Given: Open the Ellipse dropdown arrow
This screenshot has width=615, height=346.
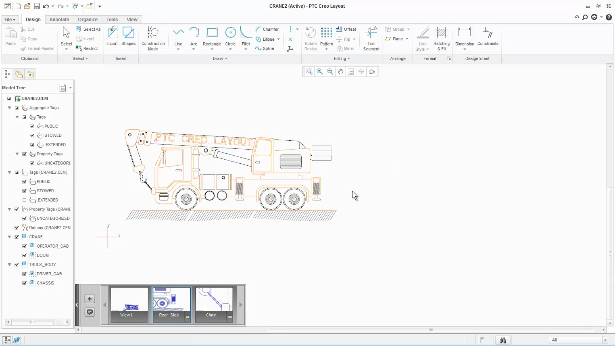Looking at the screenshot, I should click(x=278, y=39).
